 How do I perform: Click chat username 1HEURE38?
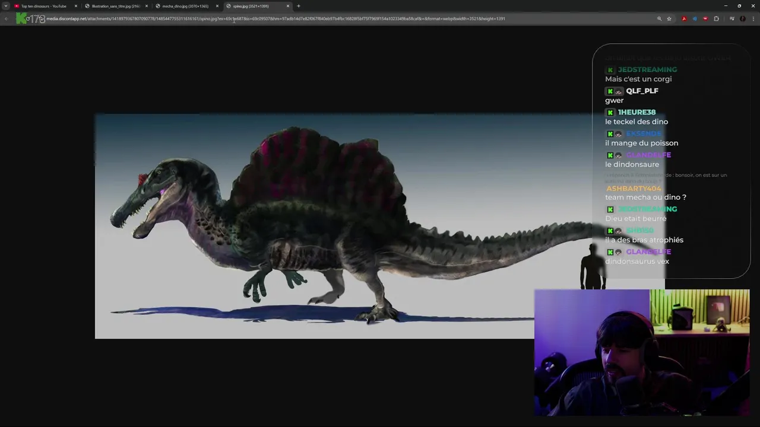tap(636, 112)
